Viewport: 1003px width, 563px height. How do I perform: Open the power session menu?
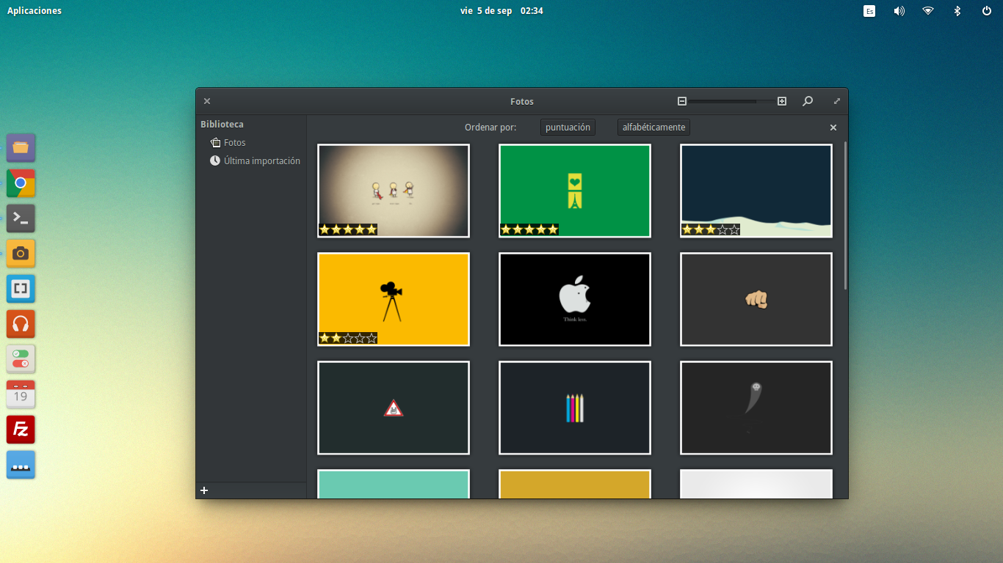(987, 11)
